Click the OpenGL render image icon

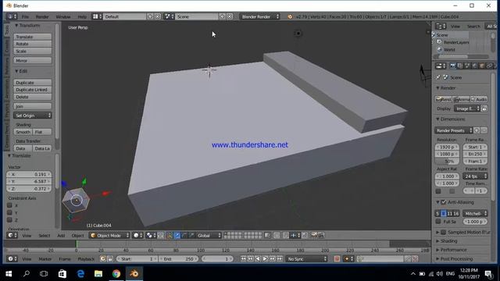(314, 236)
